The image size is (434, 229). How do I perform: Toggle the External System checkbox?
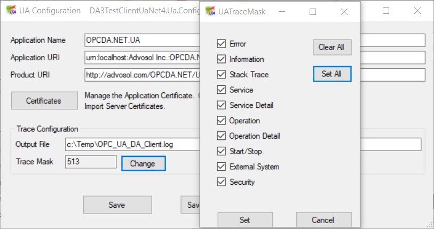tap(221, 167)
